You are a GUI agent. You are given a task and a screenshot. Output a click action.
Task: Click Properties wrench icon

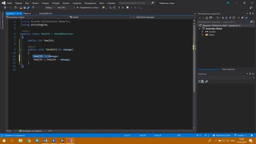click(x=242, y=18)
